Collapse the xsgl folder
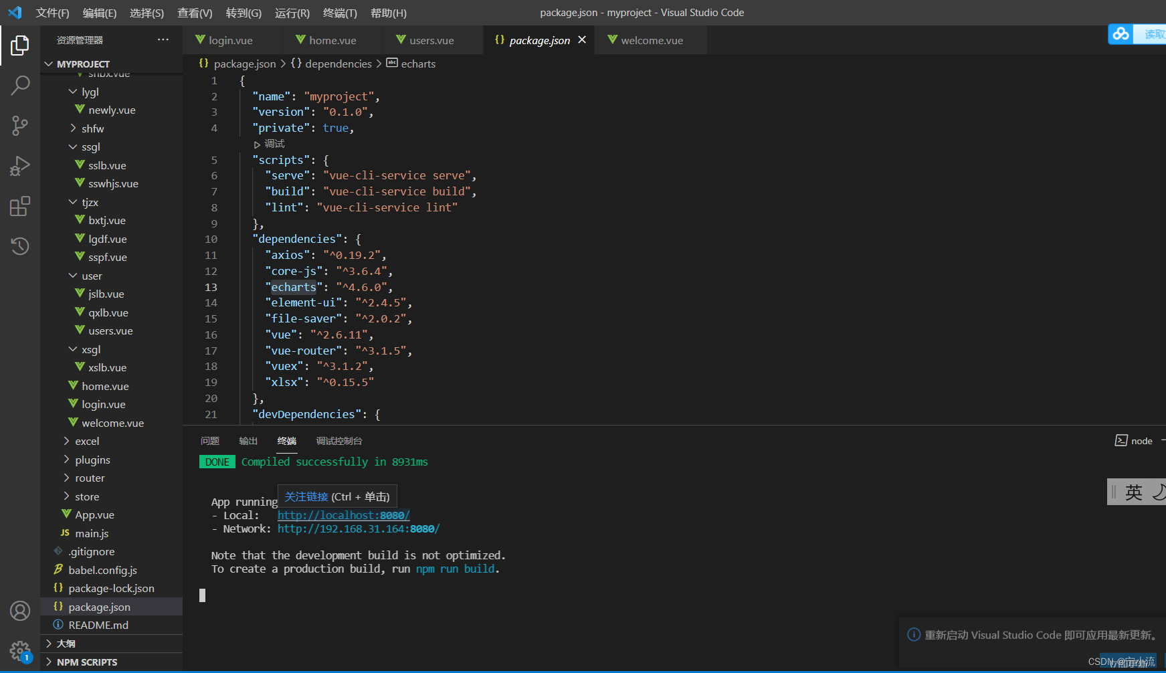Viewport: 1166px width, 673px height. tap(91, 349)
